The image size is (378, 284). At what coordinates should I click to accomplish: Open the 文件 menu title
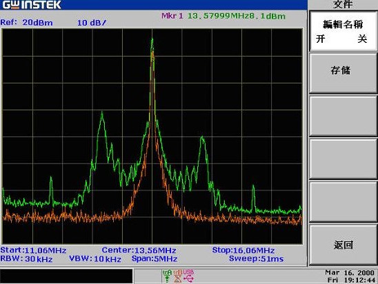pyautogui.click(x=343, y=4)
